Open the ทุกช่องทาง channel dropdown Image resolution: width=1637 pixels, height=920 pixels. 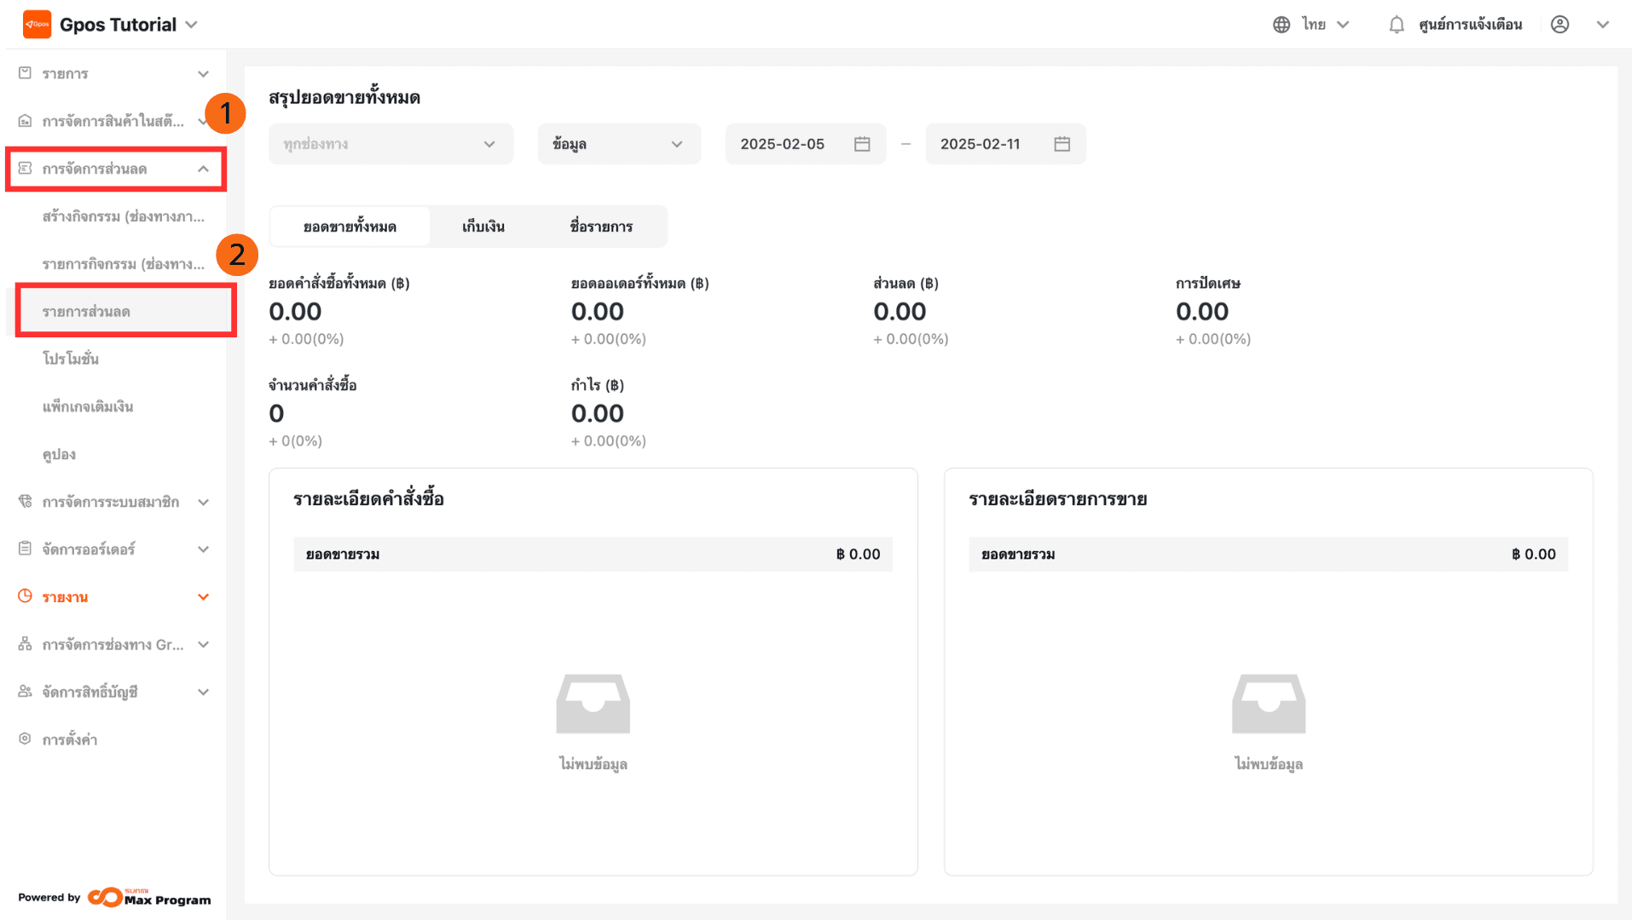pos(390,144)
